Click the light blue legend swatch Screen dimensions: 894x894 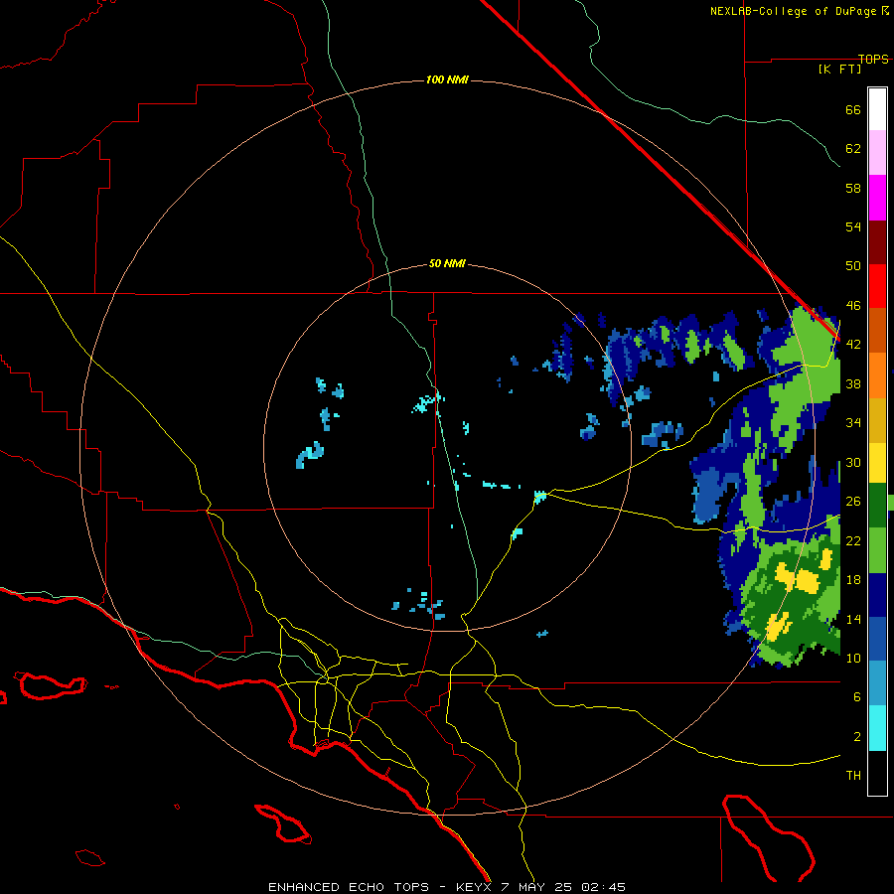click(877, 683)
